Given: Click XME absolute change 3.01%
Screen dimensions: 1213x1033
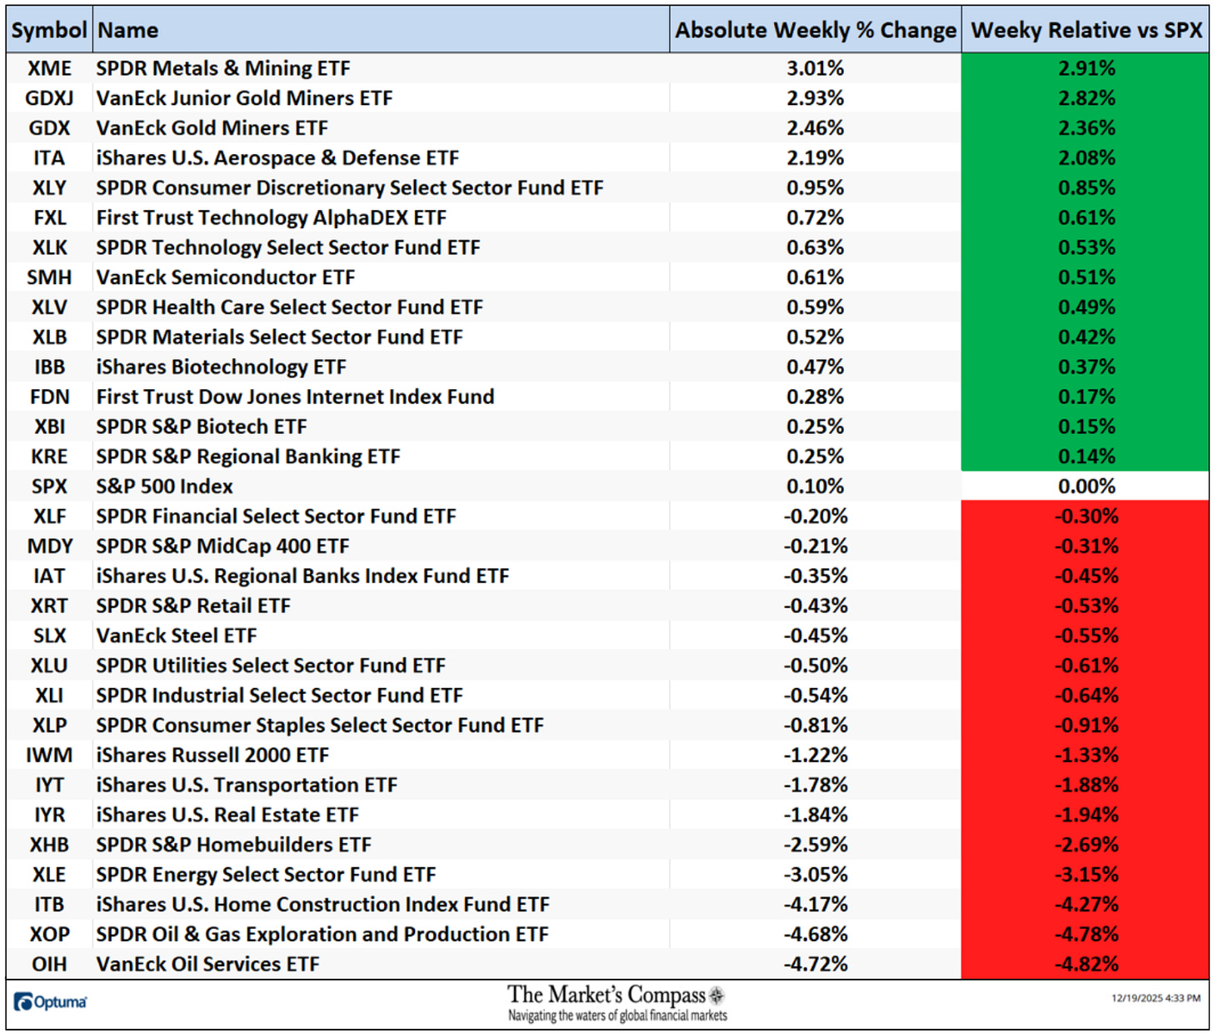Looking at the screenshot, I should [x=816, y=68].
